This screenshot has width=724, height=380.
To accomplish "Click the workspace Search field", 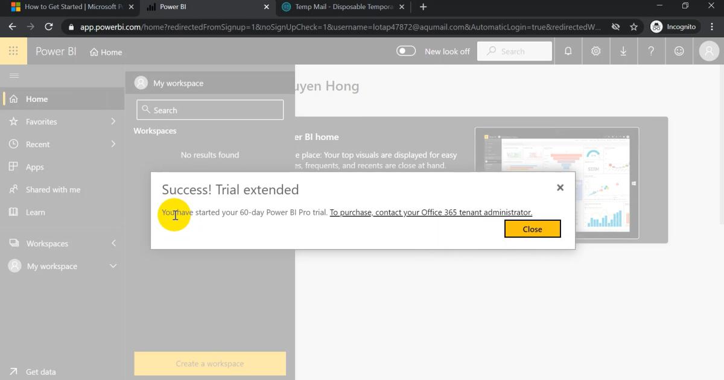I will coord(209,109).
